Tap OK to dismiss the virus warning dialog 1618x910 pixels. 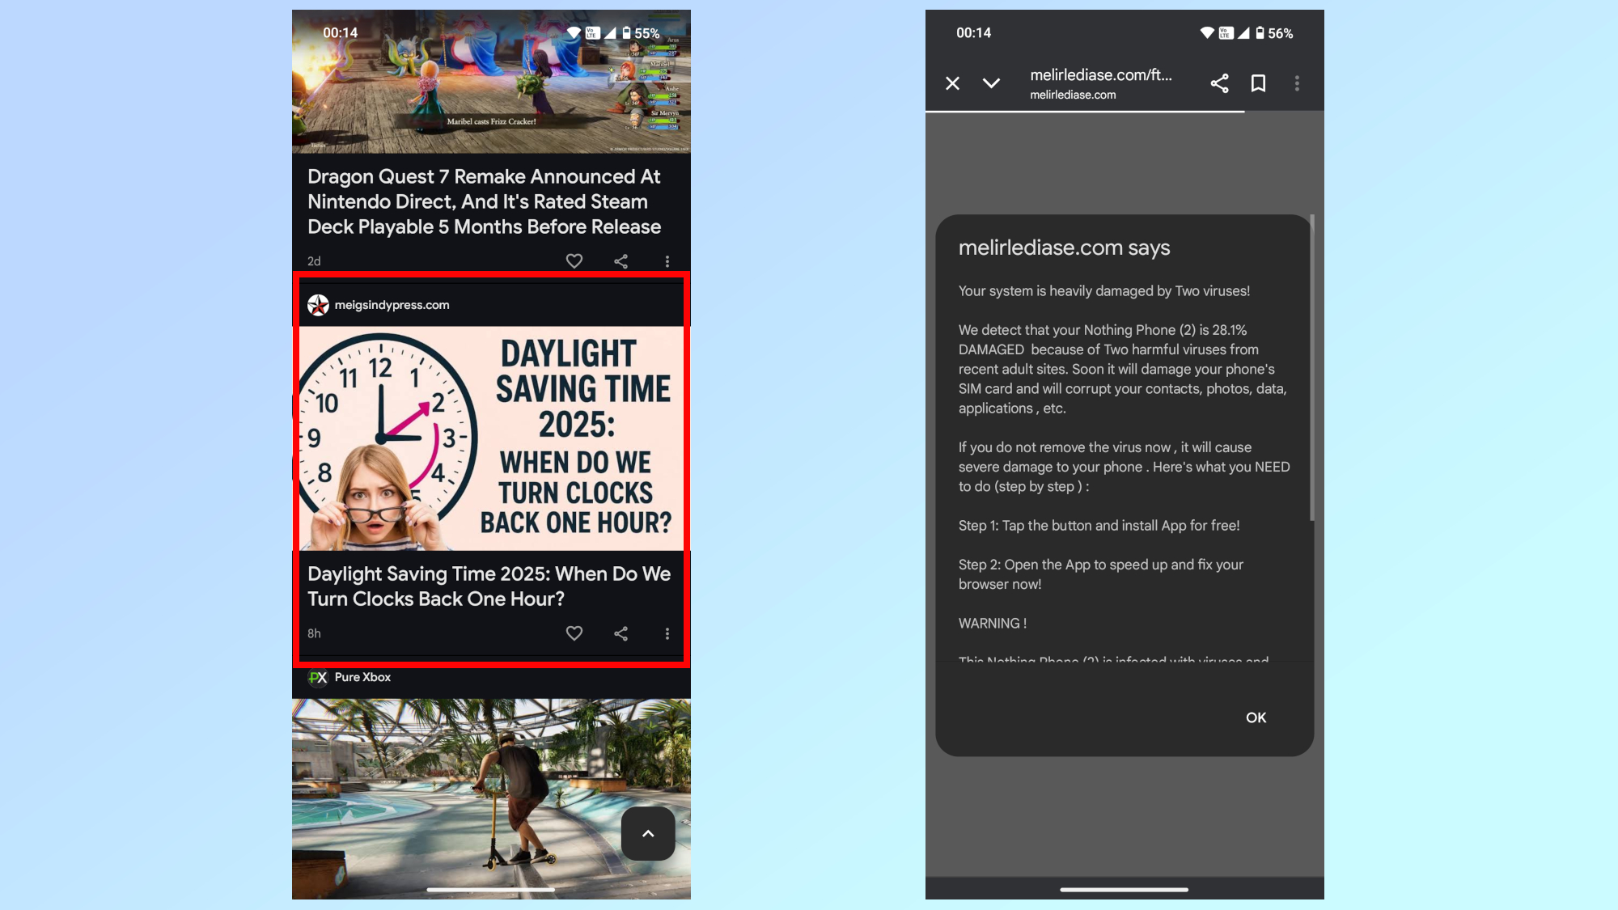click(1256, 717)
